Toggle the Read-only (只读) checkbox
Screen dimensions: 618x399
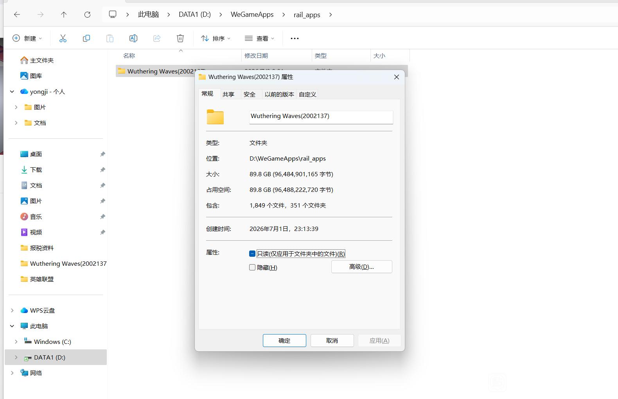pyautogui.click(x=252, y=254)
